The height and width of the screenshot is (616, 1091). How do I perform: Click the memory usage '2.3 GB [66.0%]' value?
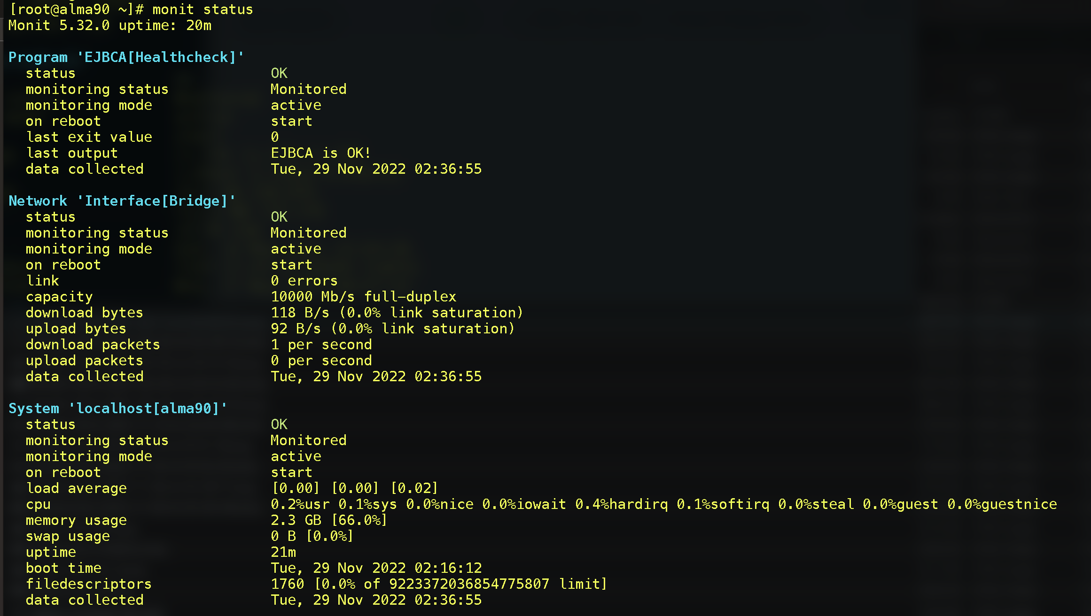tap(329, 520)
